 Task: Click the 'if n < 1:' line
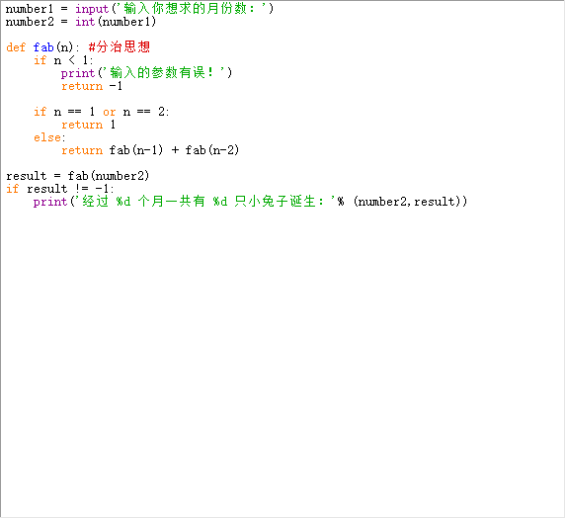[63, 60]
